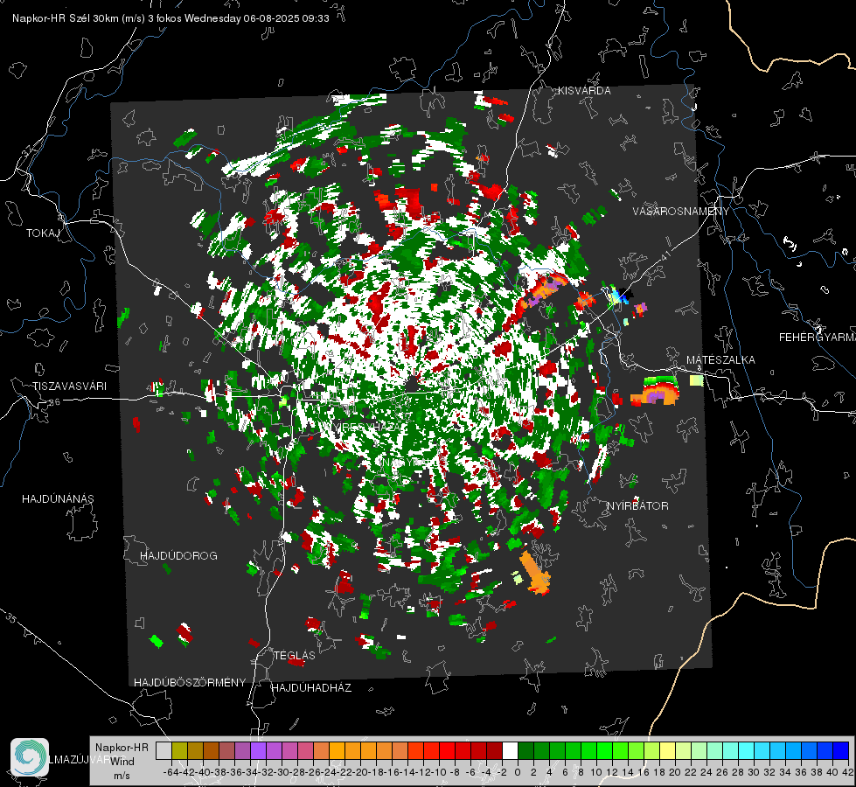
Task: Click the pale yellow square beside Mátészalka
Action: (697, 380)
